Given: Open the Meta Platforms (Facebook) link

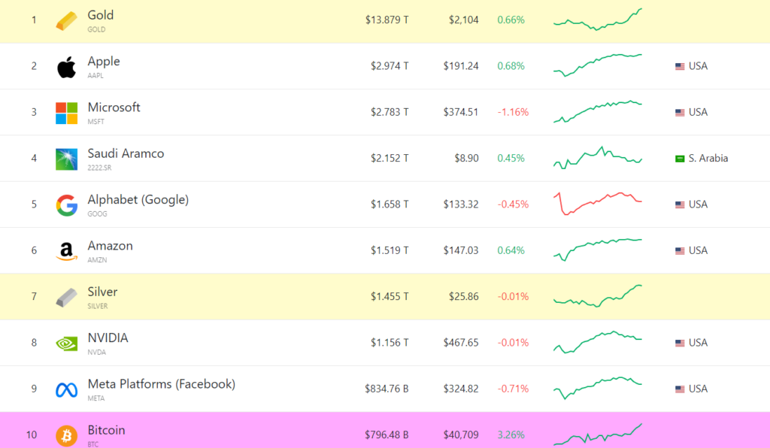Looking at the screenshot, I should click(x=161, y=384).
